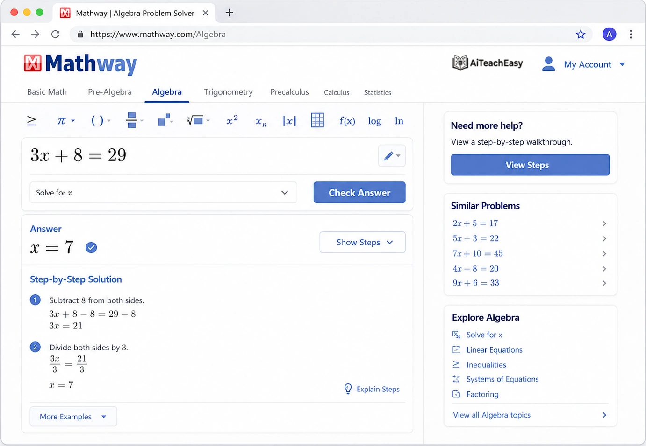Click the user profile icon beside My Account

(x=548, y=64)
